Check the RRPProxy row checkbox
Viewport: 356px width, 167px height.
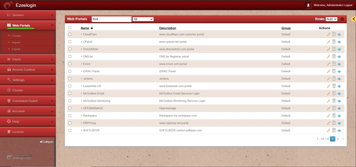click(x=70, y=123)
